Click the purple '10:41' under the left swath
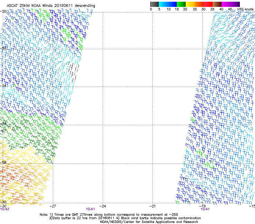Screen dimensions: 255x224 pyautogui.click(x=90, y=209)
